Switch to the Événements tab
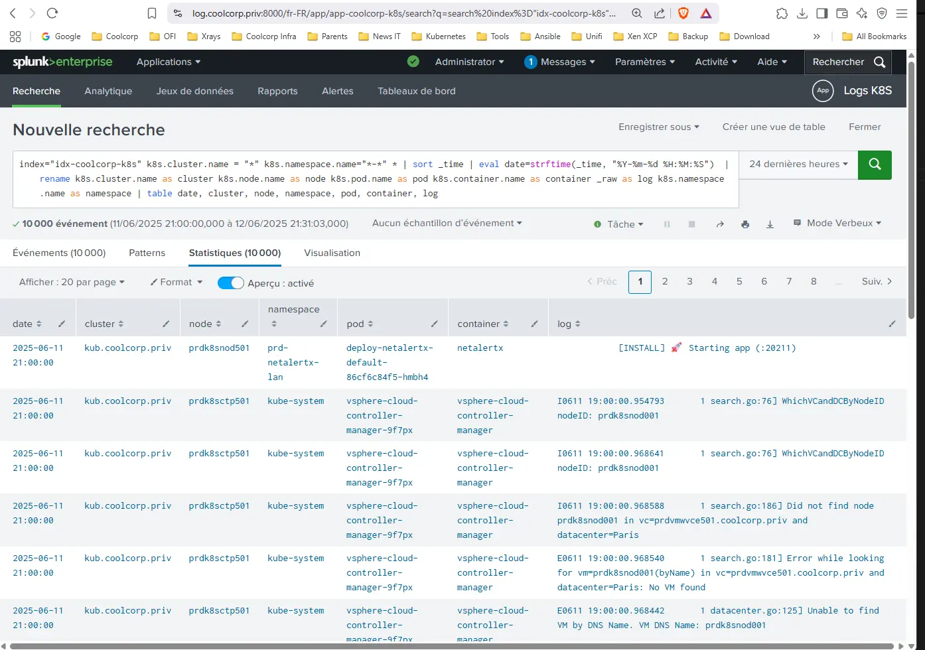925x650 pixels. click(59, 253)
